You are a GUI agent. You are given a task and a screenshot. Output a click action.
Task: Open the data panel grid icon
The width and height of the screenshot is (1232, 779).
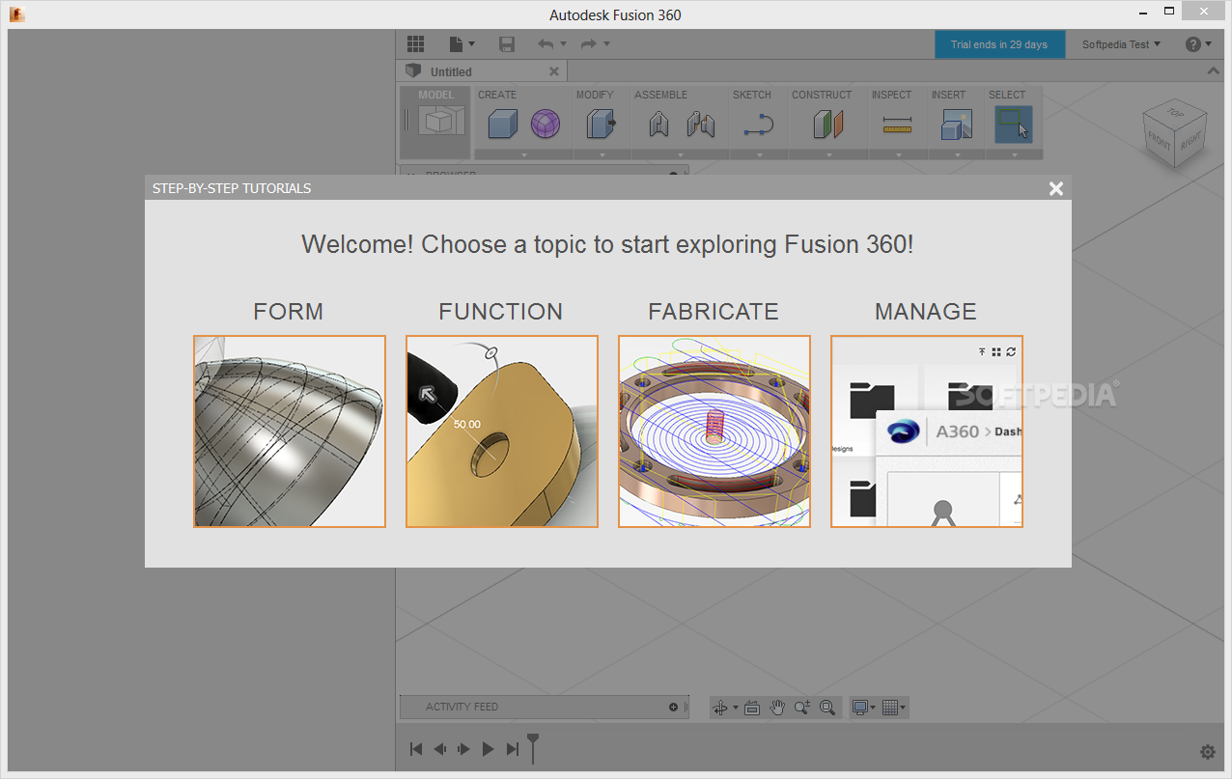[415, 44]
